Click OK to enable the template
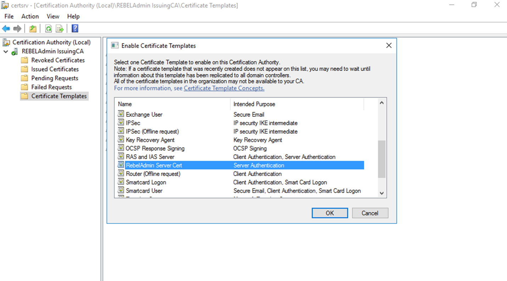Screen dimensions: 507x281 [x=330, y=213]
